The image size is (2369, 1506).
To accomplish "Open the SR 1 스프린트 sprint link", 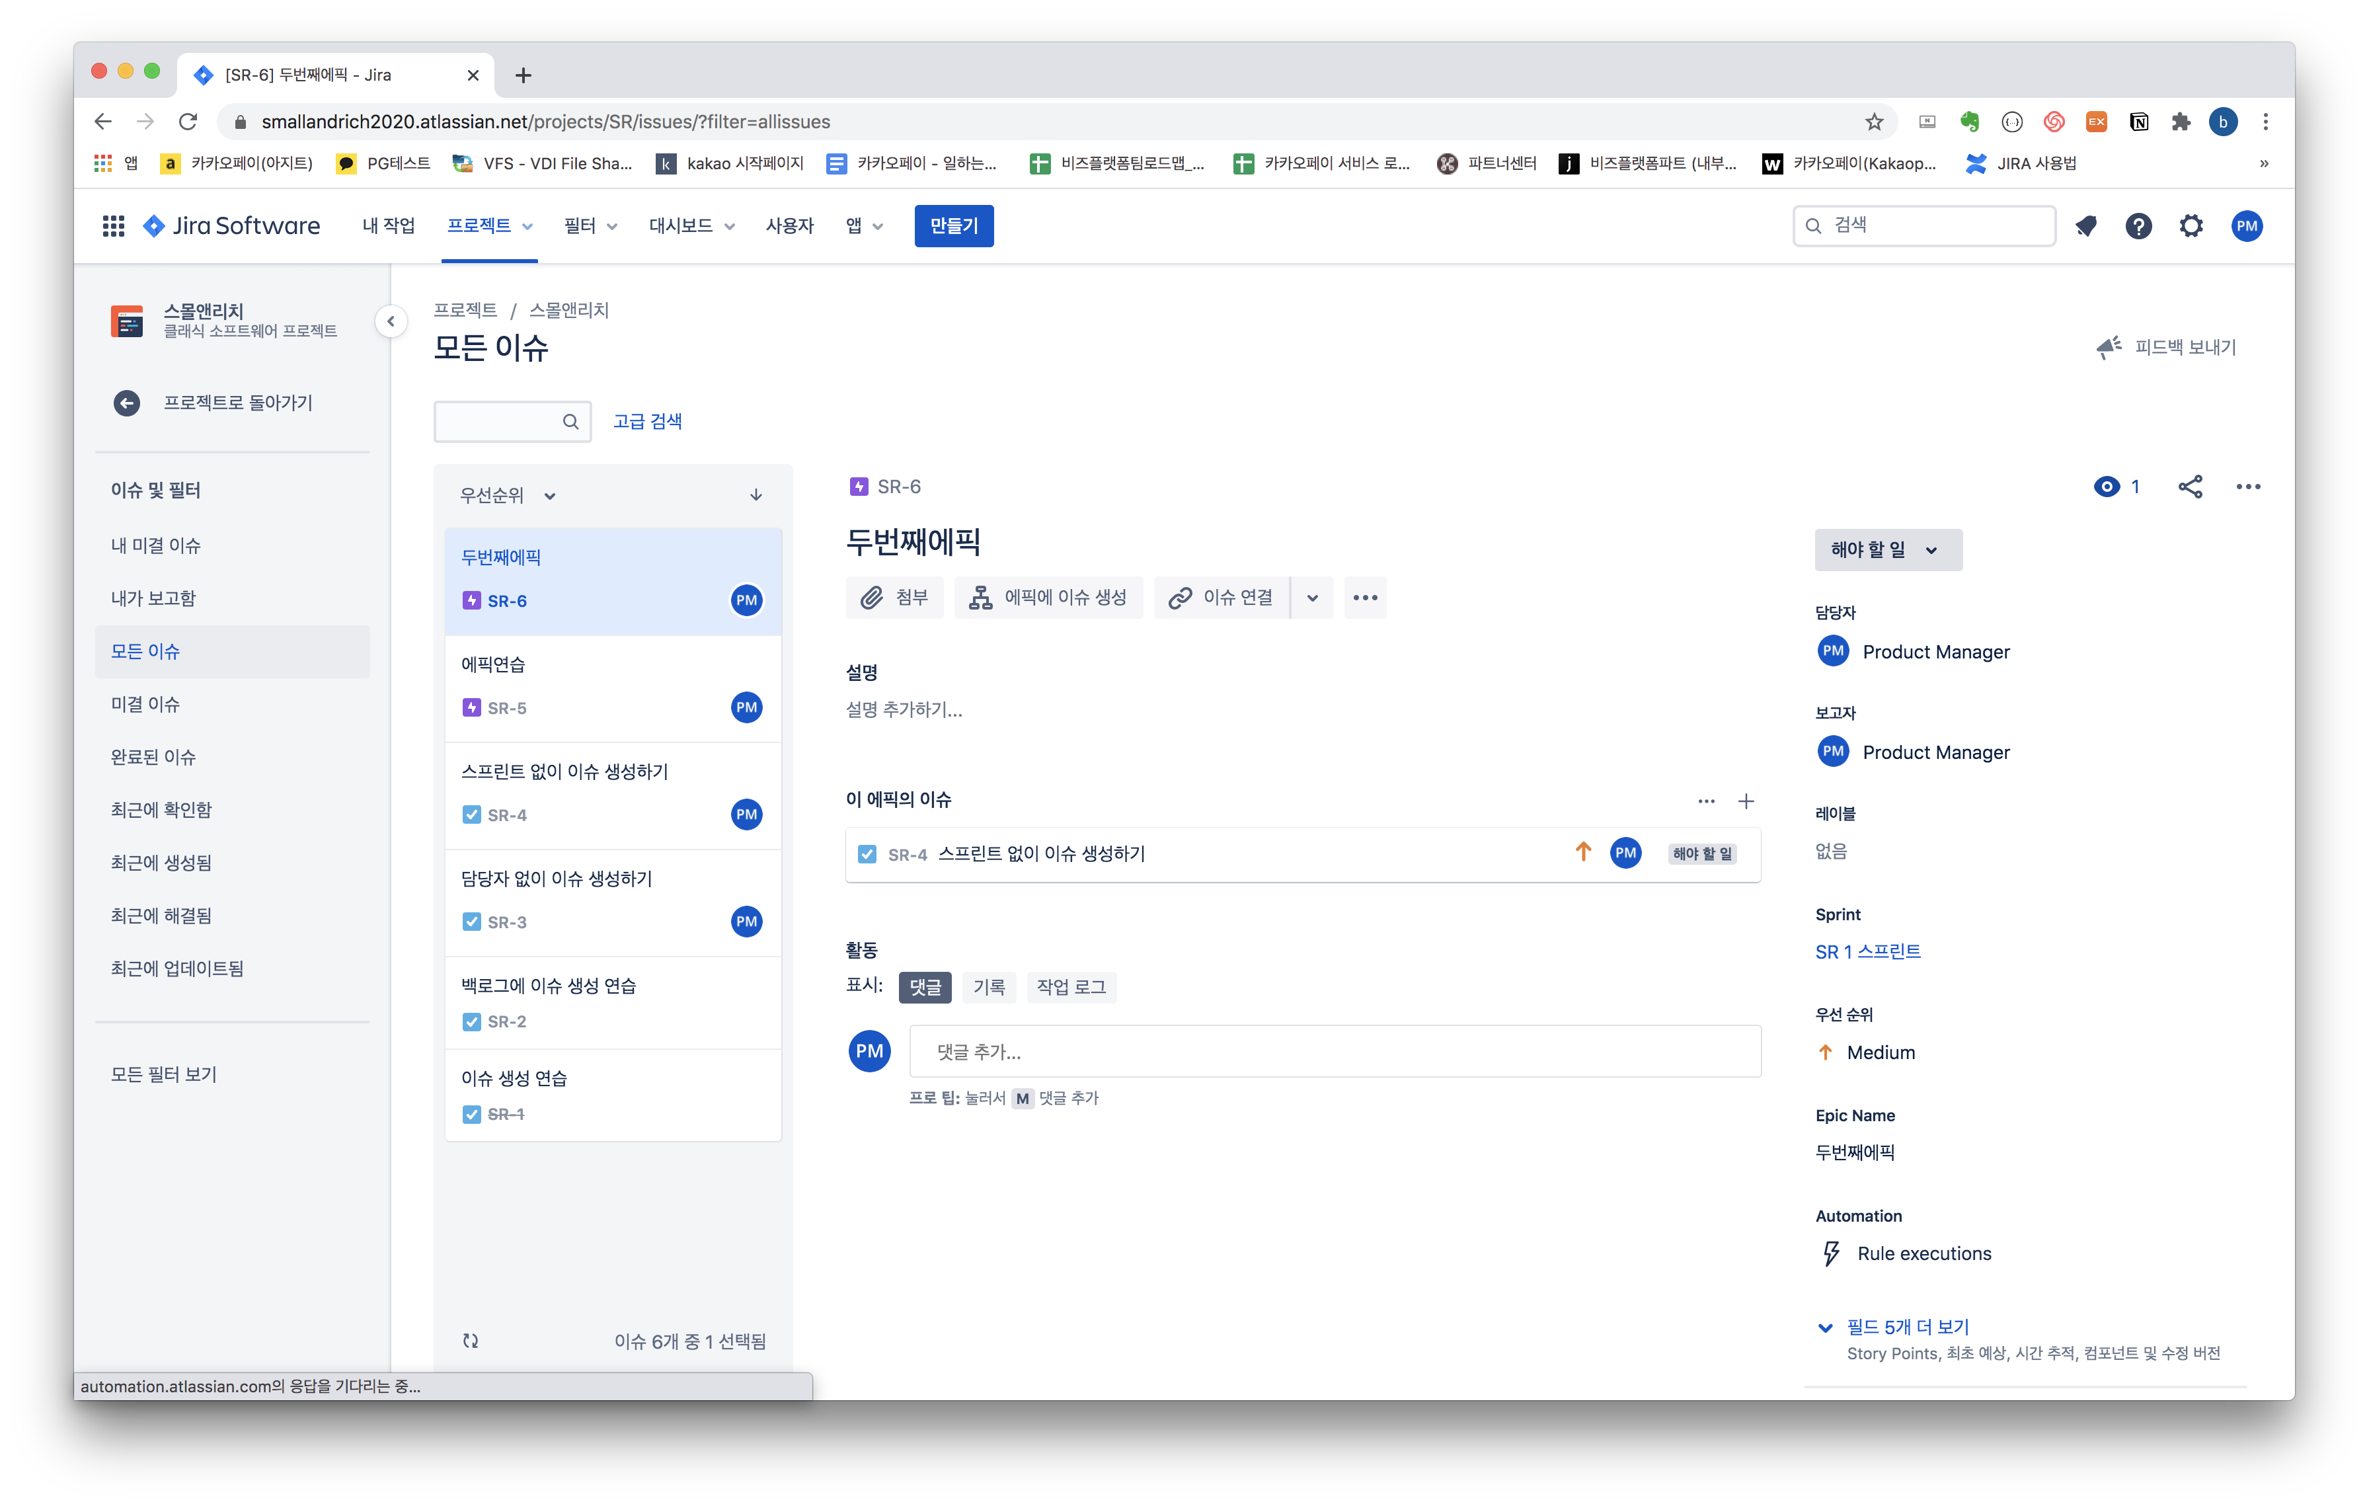I will pyautogui.click(x=1867, y=951).
